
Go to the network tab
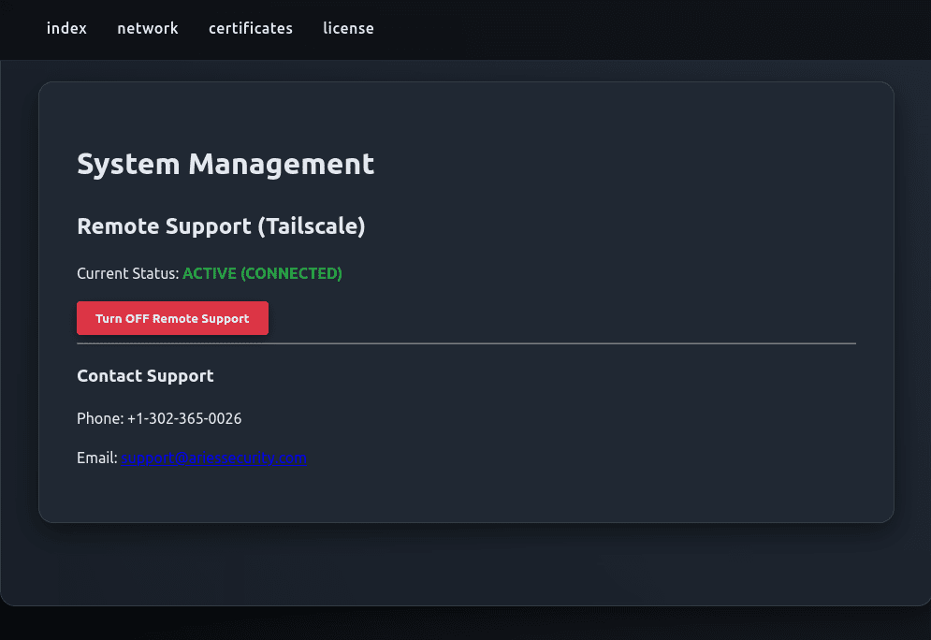[147, 28]
